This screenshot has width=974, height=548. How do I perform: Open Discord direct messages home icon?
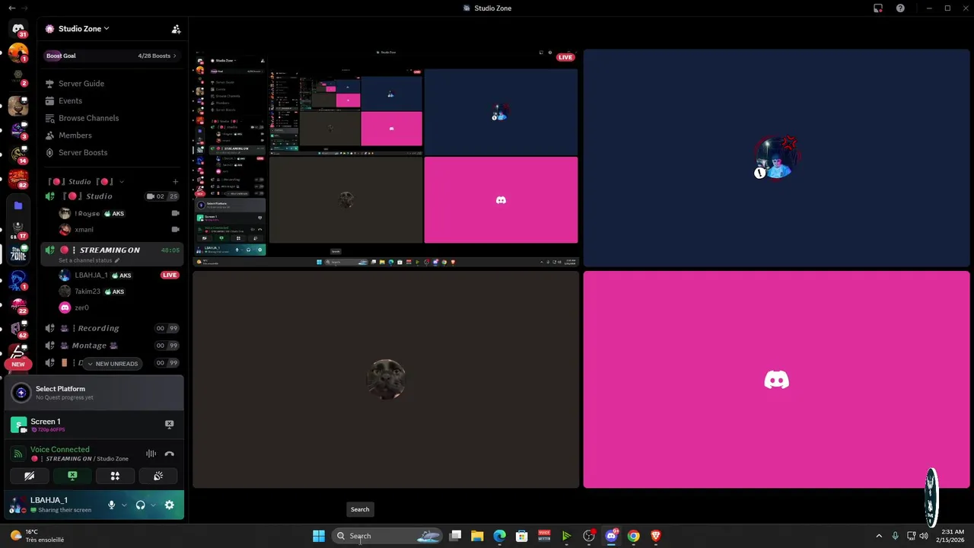click(x=18, y=29)
